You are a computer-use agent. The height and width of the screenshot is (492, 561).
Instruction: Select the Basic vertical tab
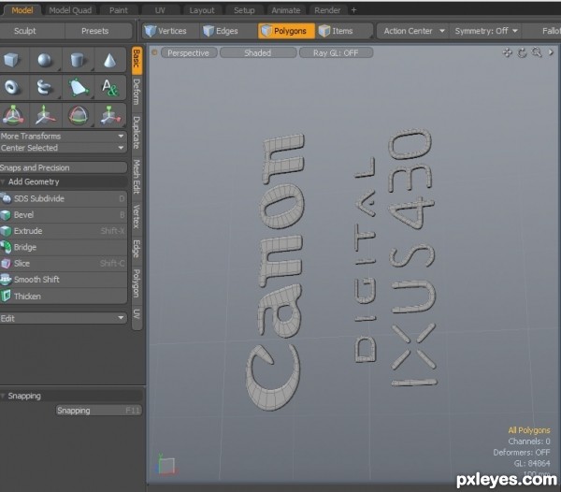coord(137,60)
